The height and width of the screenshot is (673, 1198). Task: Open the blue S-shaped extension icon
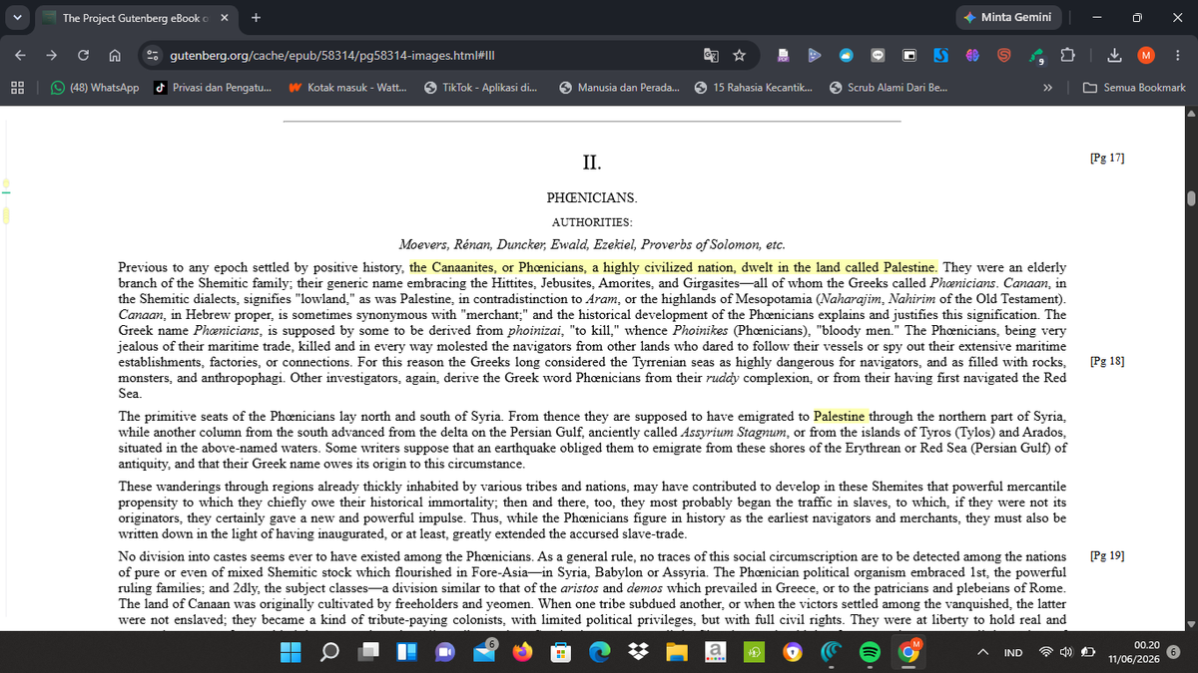pyautogui.click(x=941, y=55)
